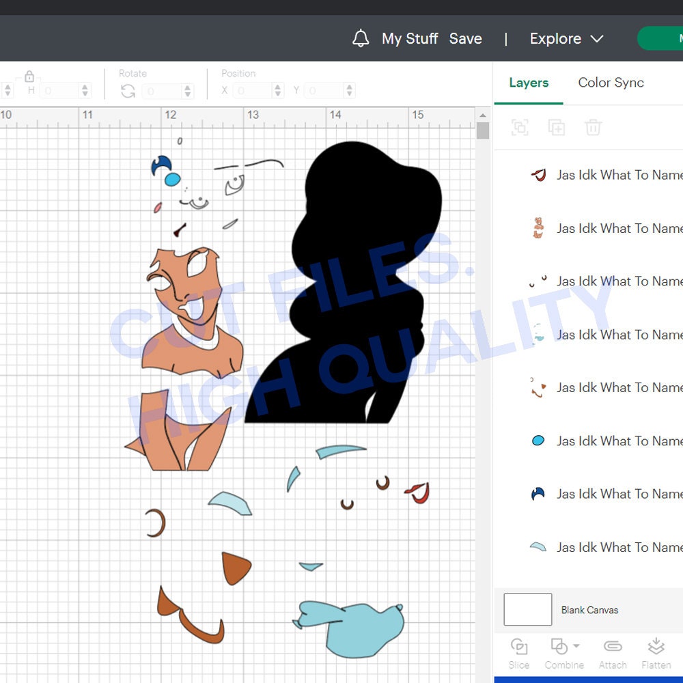Image resolution: width=683 pixels, height=683 pixels.
Task: Focus the H height field
Action: [x=60, y=91]
